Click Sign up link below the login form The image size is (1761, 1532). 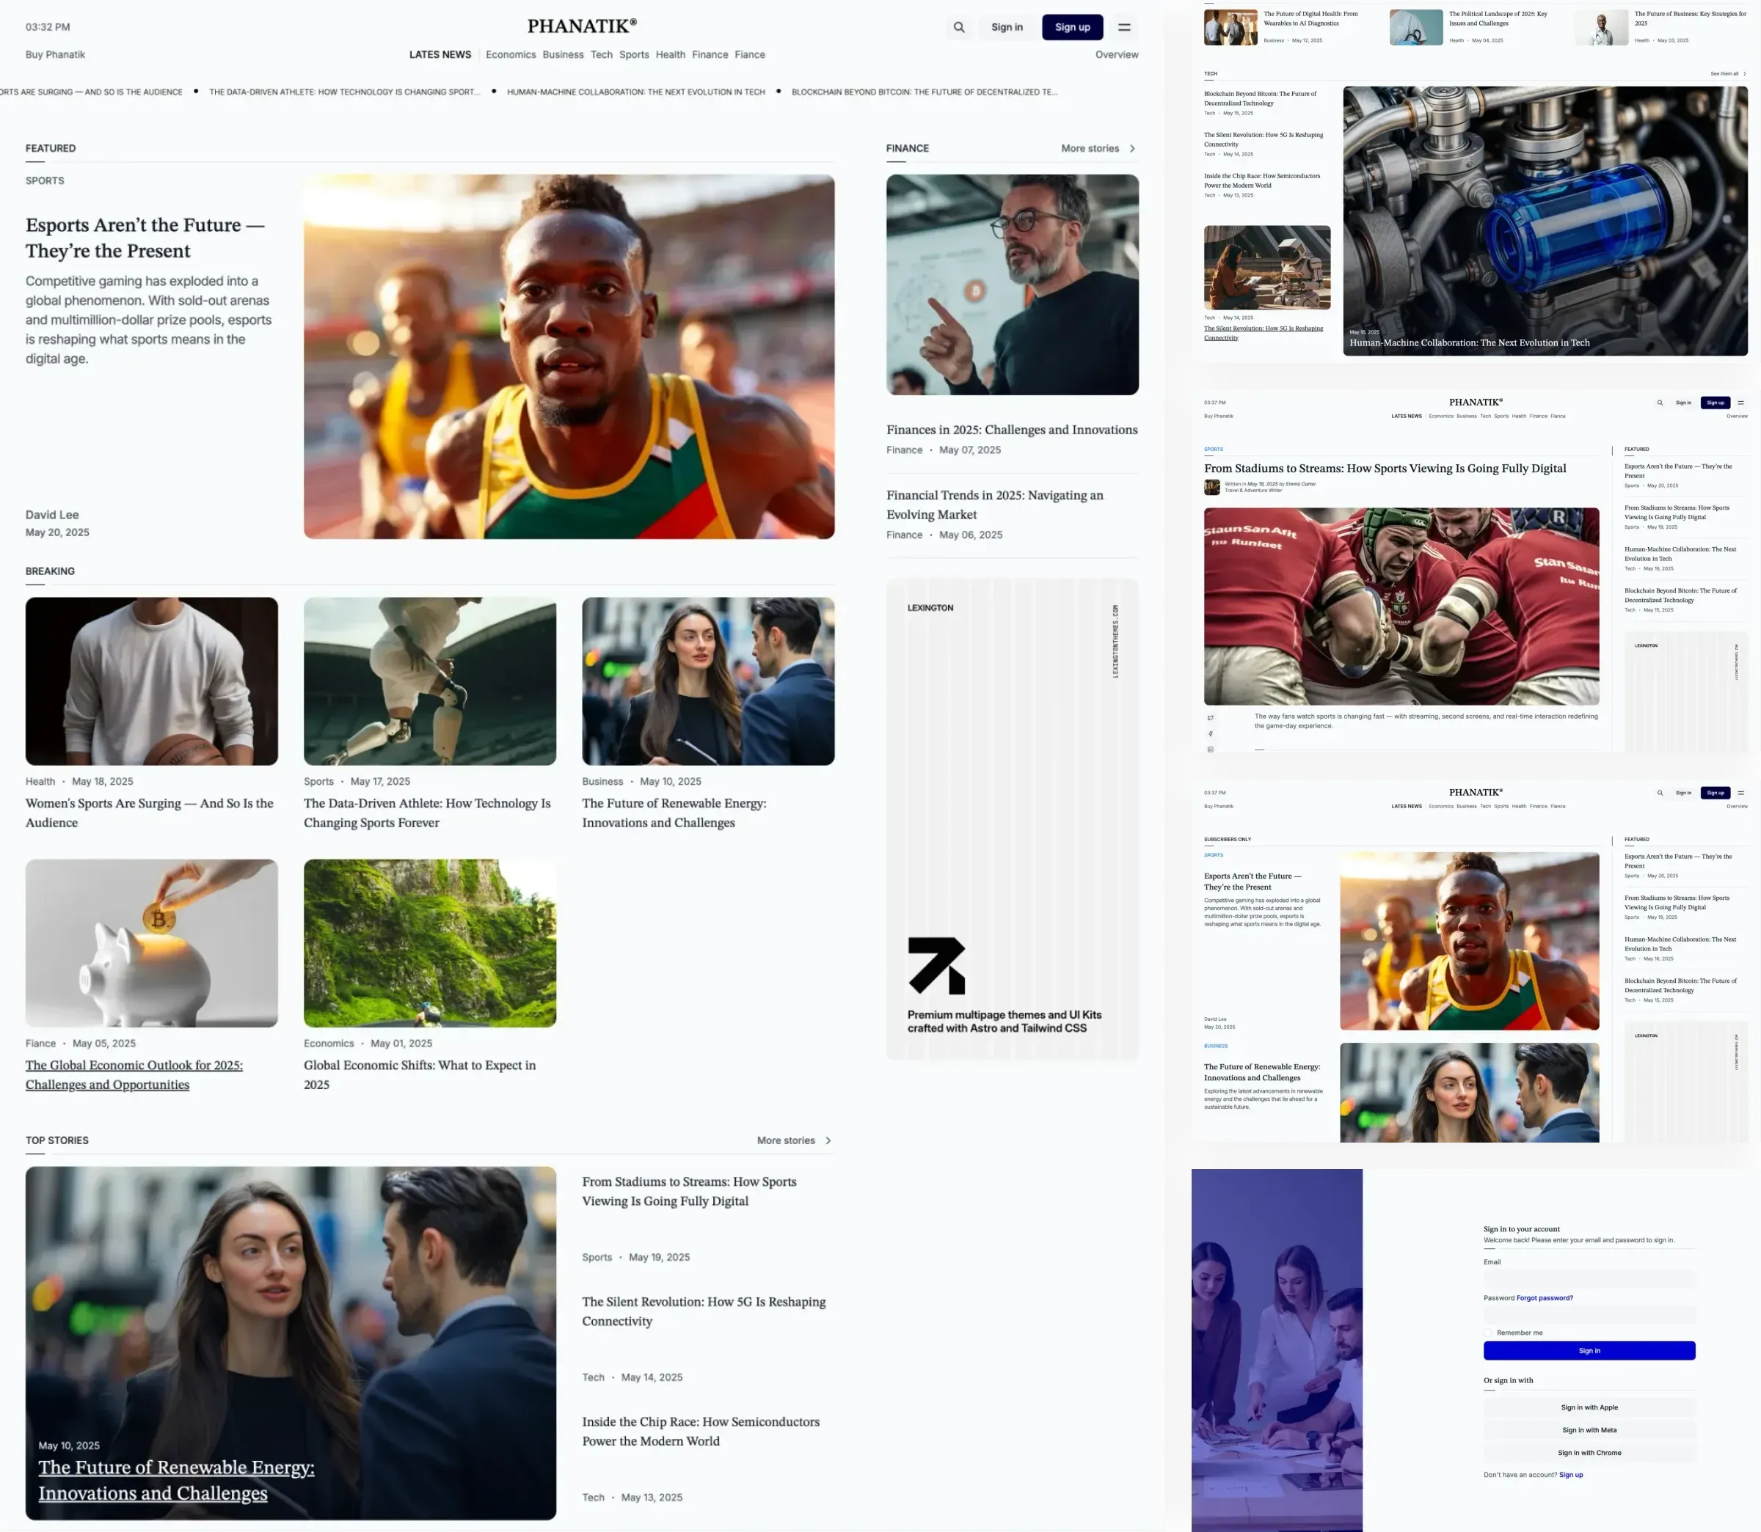point(1571,1475)
